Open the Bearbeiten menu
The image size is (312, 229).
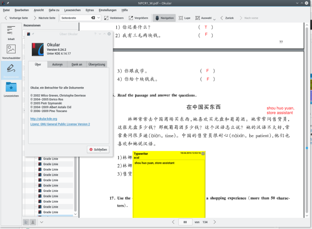pyautogui.click(x=22, y=10)
